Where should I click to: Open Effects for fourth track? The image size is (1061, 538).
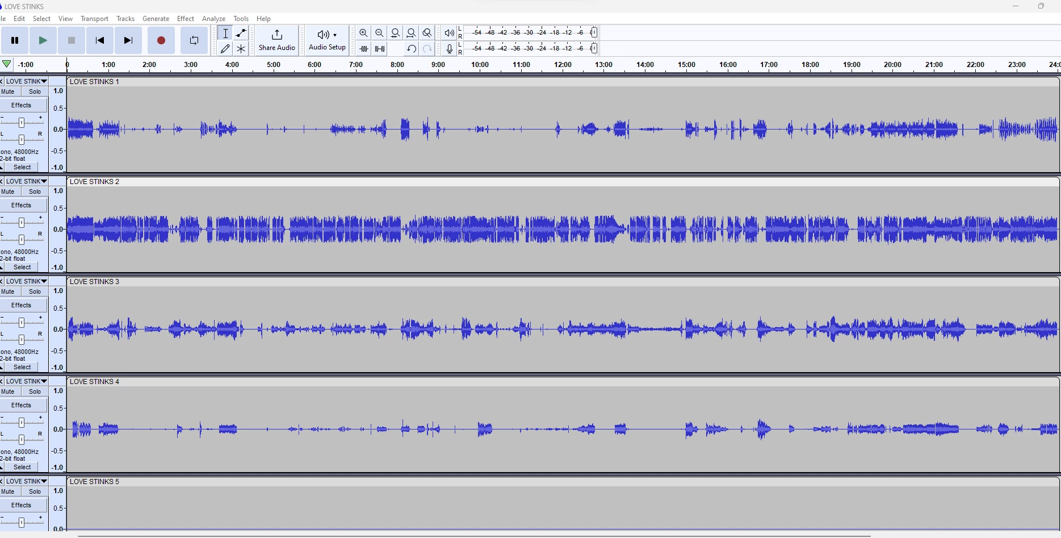22,405
